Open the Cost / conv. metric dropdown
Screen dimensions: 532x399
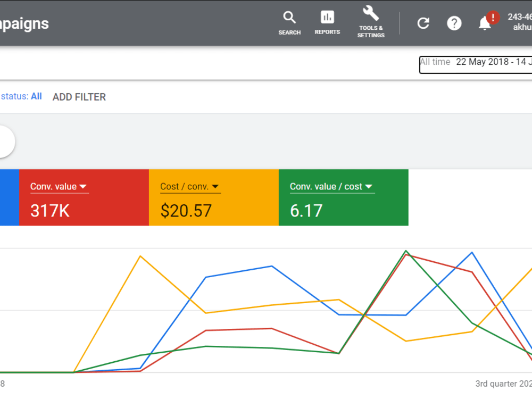click(190, 187)
